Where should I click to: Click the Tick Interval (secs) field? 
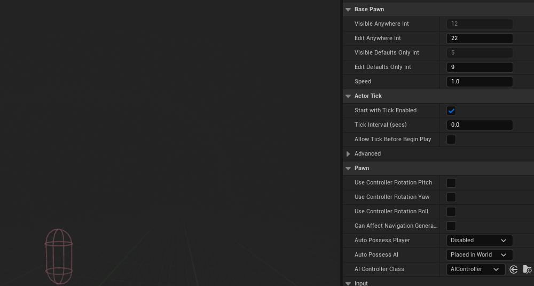[480, 125]
